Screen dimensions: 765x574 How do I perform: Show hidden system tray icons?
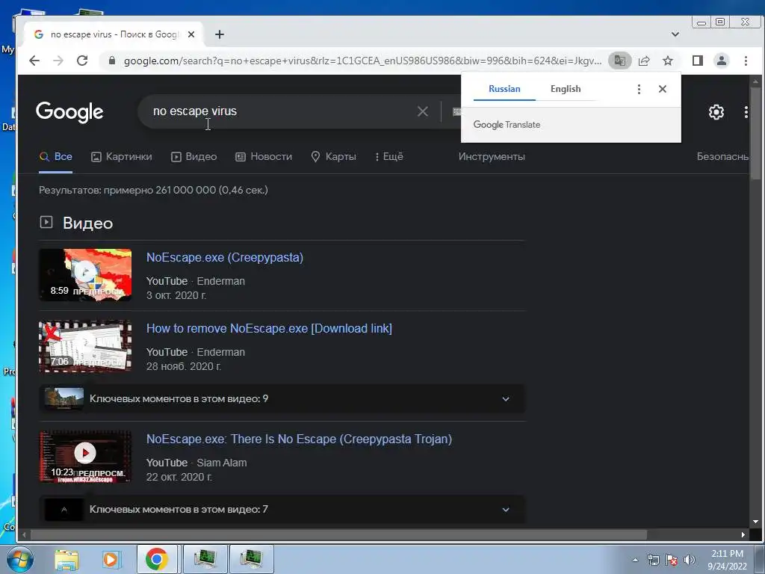tap(635, 560)
